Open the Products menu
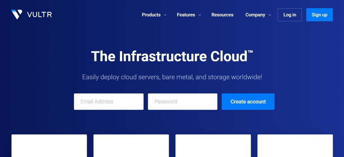This screenshot has height=157, width=344. (151, 15)
